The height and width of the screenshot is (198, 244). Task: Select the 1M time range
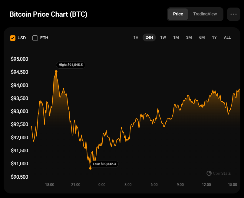(176, 37)
